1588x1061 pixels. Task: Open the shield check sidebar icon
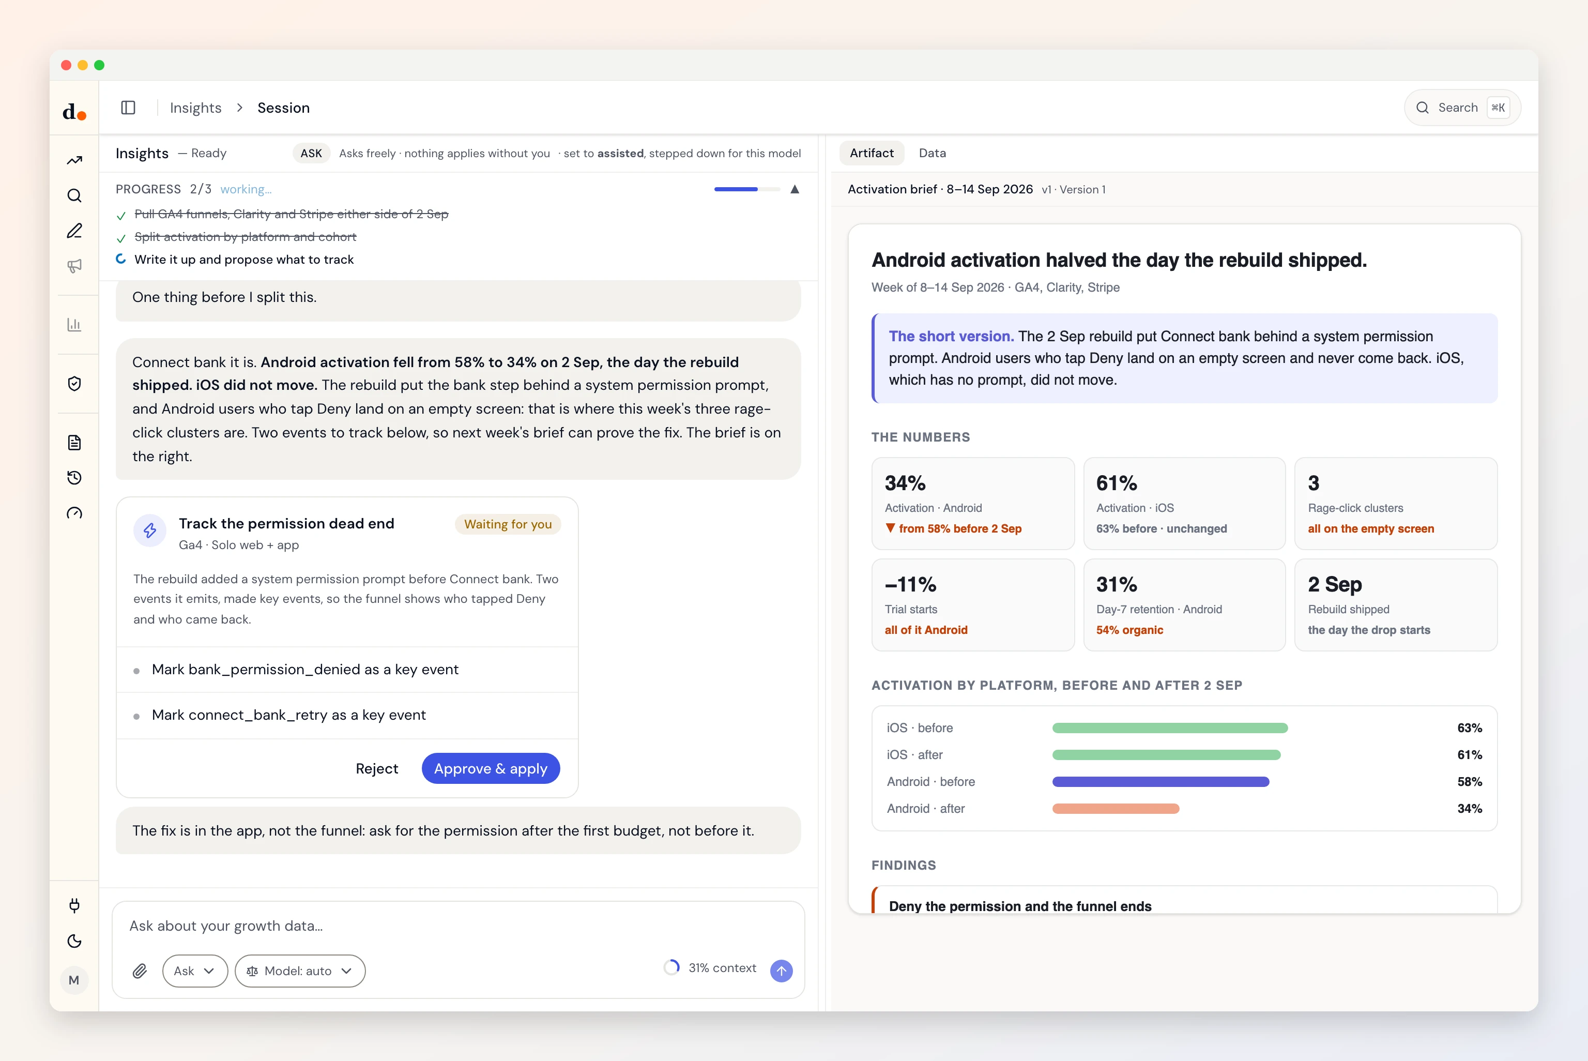(74, 384)
